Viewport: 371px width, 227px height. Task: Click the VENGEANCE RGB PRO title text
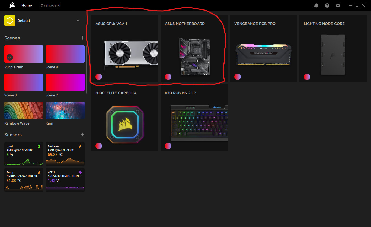coord(255,24)
